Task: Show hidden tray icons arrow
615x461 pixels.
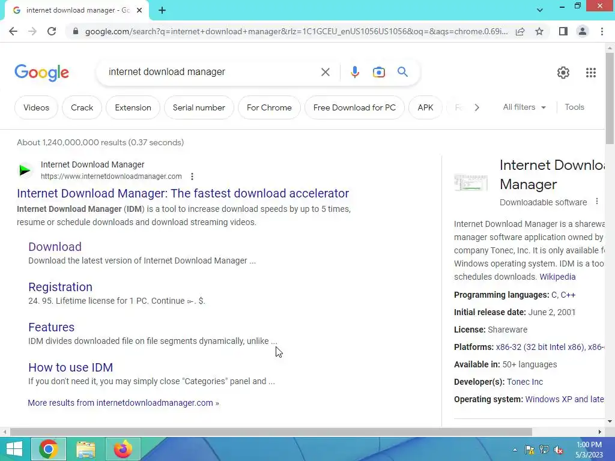Action: [515, 450]
